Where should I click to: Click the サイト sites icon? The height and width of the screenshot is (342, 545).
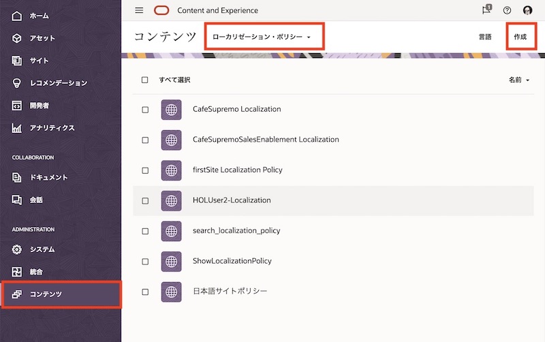pyautogui.click(x=16, y=61)
